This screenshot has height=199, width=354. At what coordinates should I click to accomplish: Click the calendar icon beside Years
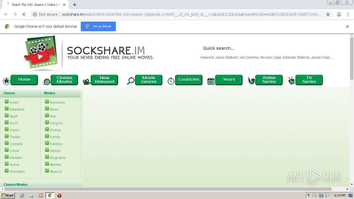point(211,81)
